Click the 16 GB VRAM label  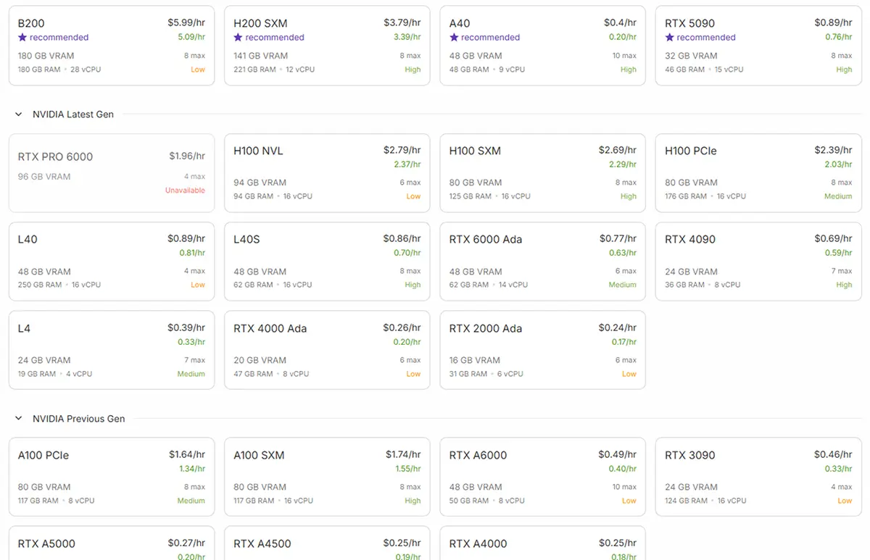pyautogui.click(x=475, y=360)
